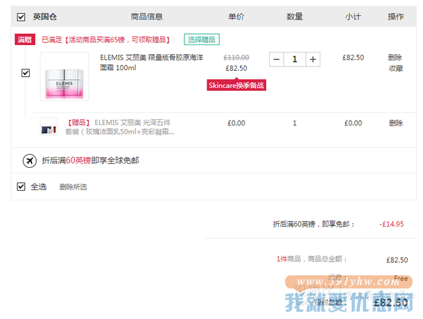Screen dimensions: 423x319
Task: Click the 小计 column header
Action: (x=353, y=17)
